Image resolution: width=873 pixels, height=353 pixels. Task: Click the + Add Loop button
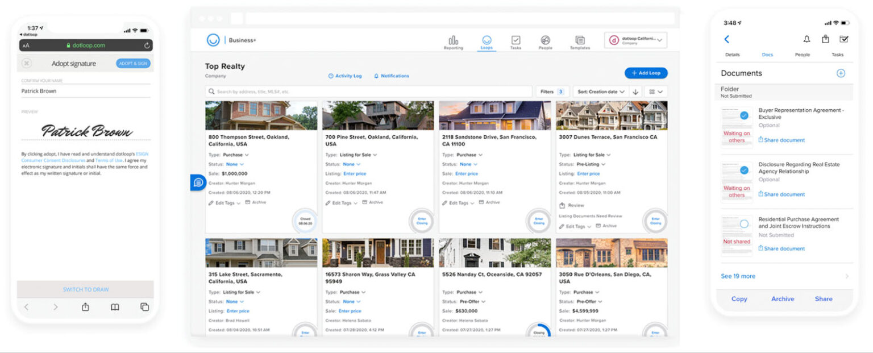[x=647, y=73]
